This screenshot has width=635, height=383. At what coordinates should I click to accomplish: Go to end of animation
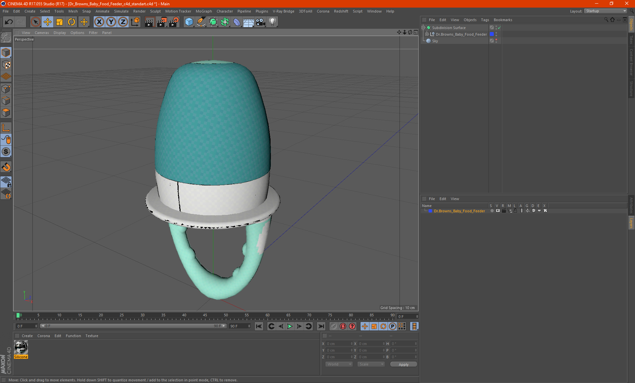[321, 326]
